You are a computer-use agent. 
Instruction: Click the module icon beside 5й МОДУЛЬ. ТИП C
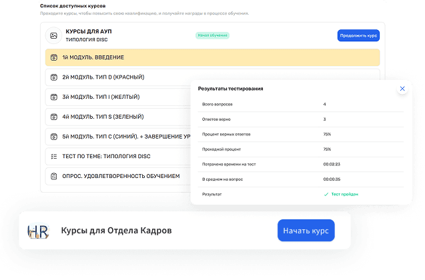click(54, 137)
